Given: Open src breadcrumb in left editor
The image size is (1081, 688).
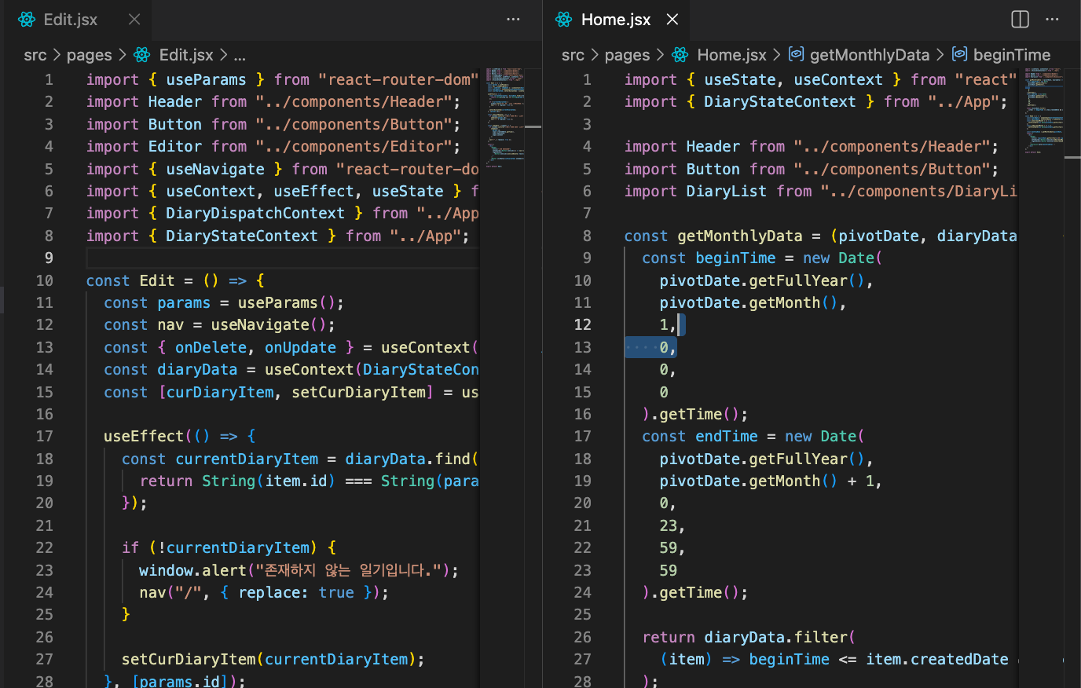Looking at the screenshot, I should point(35,55).
